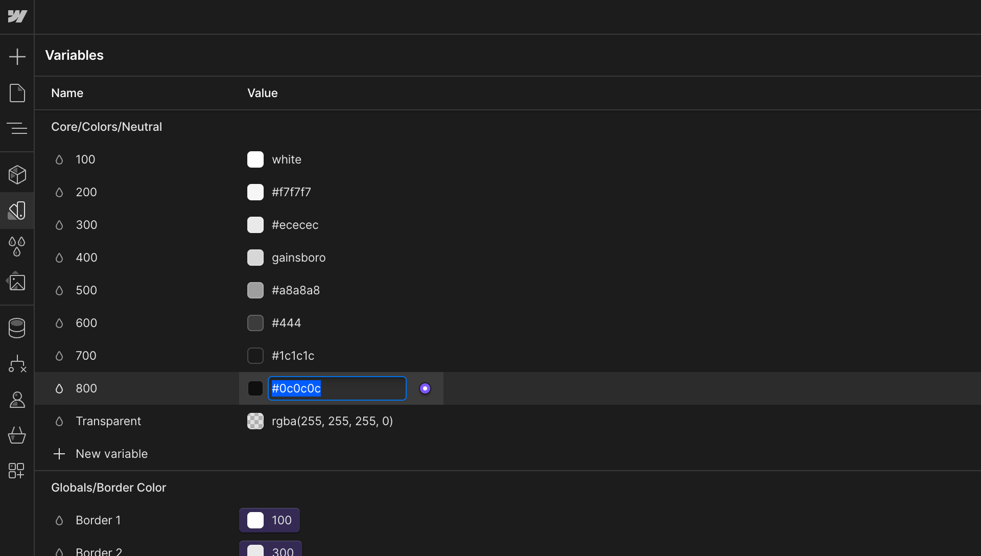This screenshot has width=981, height=556.
Task: Select the 500 variable row
Action: [x=153, y=290]
